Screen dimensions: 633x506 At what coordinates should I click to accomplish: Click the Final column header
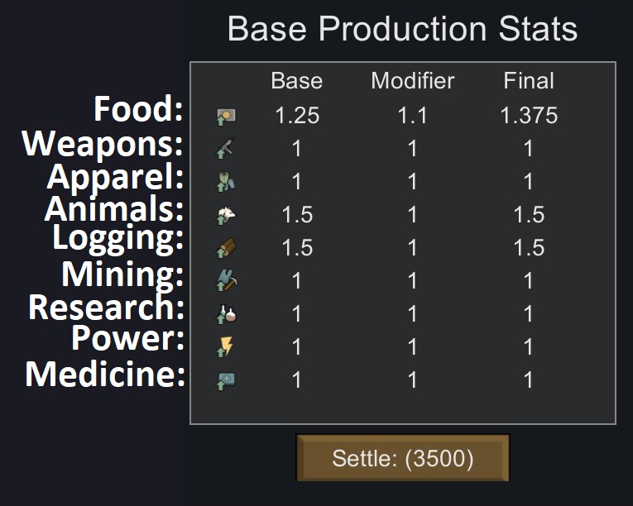point(529,81)
